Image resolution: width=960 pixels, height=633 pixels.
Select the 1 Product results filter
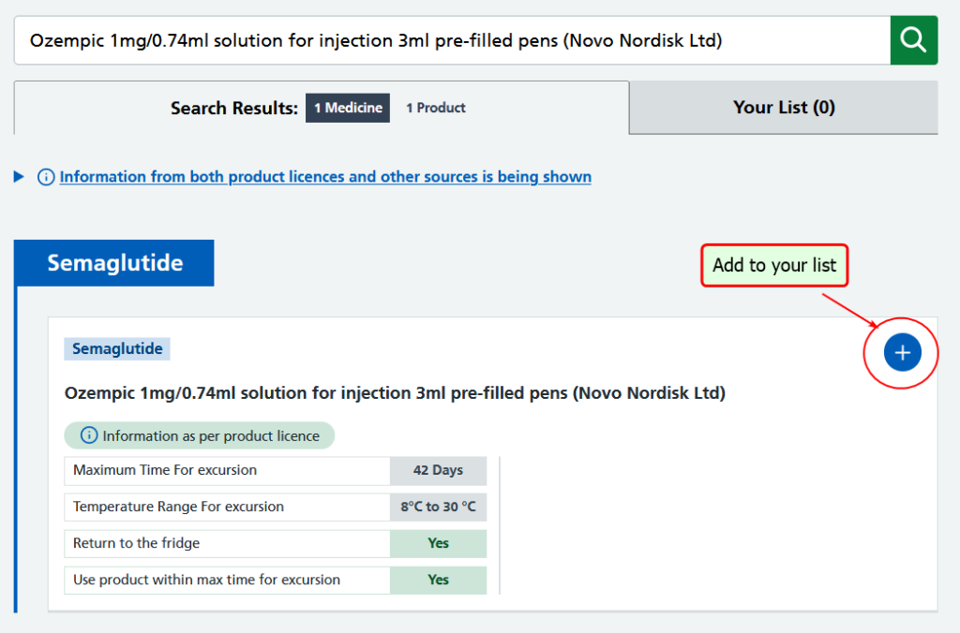click(435, 108)
